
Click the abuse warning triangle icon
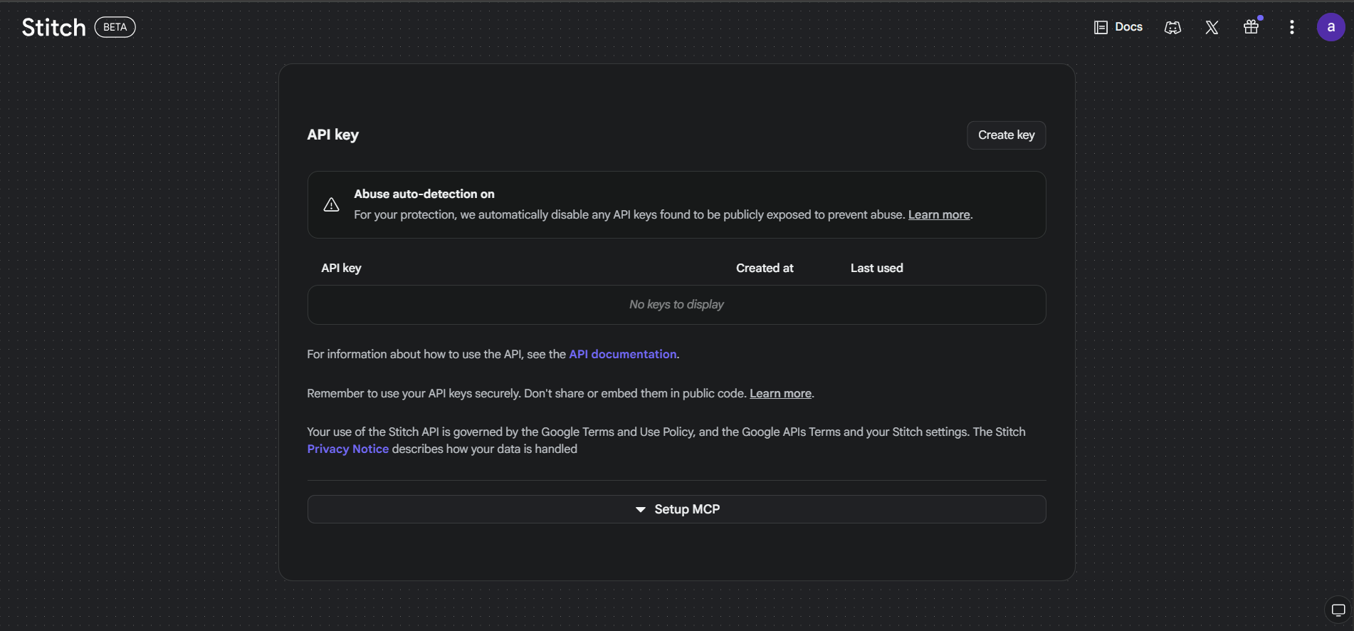(x=331, y=204)
